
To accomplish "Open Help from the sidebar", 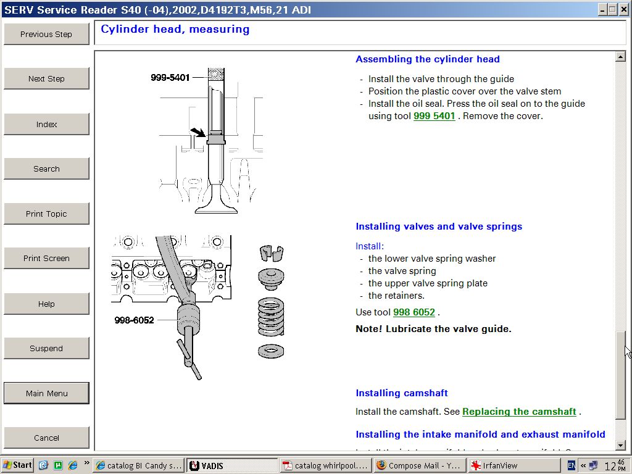I will [x=46, y=304].
